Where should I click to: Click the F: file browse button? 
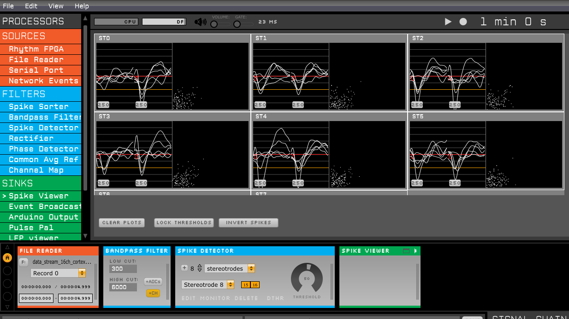pyautogui.click(x=24, y=262)
